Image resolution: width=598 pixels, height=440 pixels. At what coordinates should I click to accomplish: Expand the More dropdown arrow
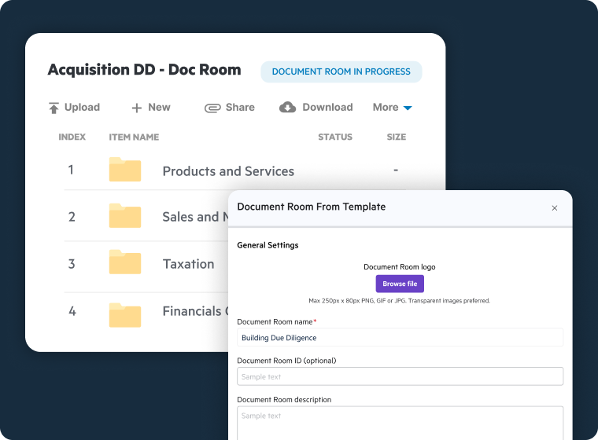408,108
